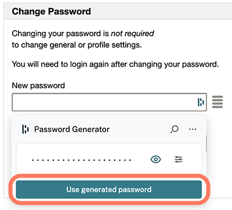Click the italic "not required" text
232x210 pixels.
pos(132,34)
